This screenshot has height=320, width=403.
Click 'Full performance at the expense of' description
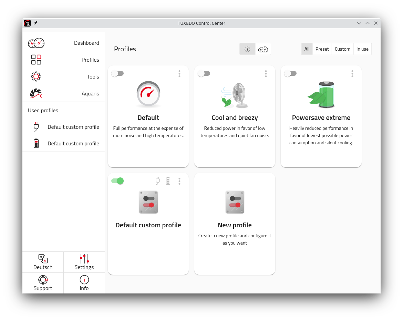(x=148, y=128)
